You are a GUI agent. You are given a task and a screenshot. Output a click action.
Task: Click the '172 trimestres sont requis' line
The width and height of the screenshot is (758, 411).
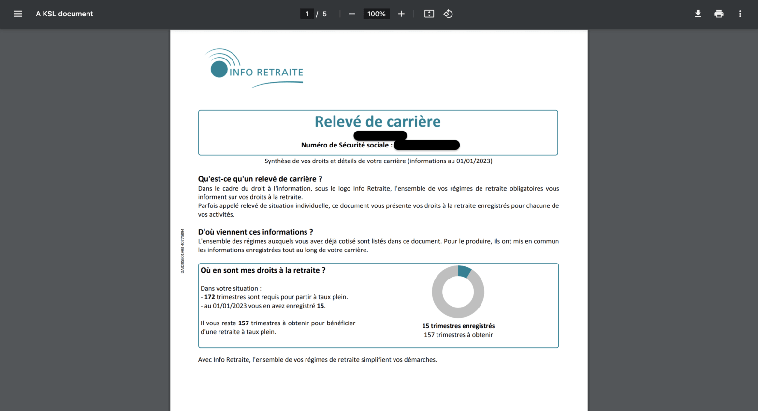click(x=274, y=297)
